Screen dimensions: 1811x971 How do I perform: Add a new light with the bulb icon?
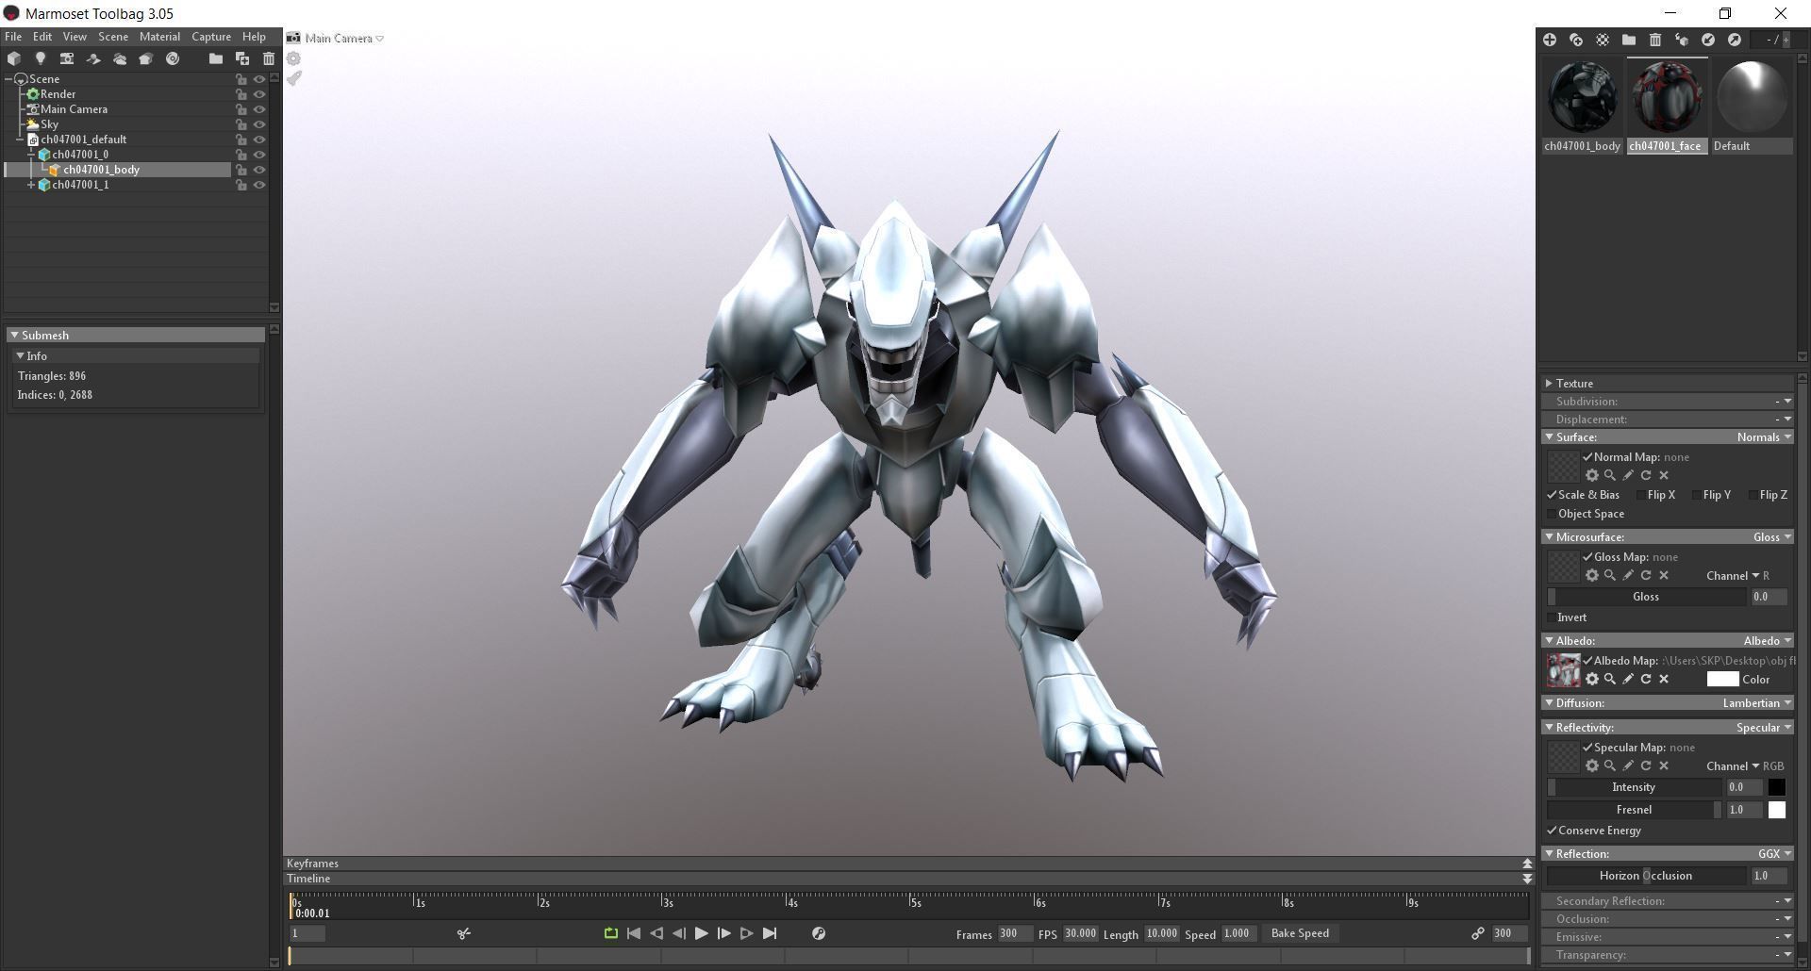[x=41, y=58]
